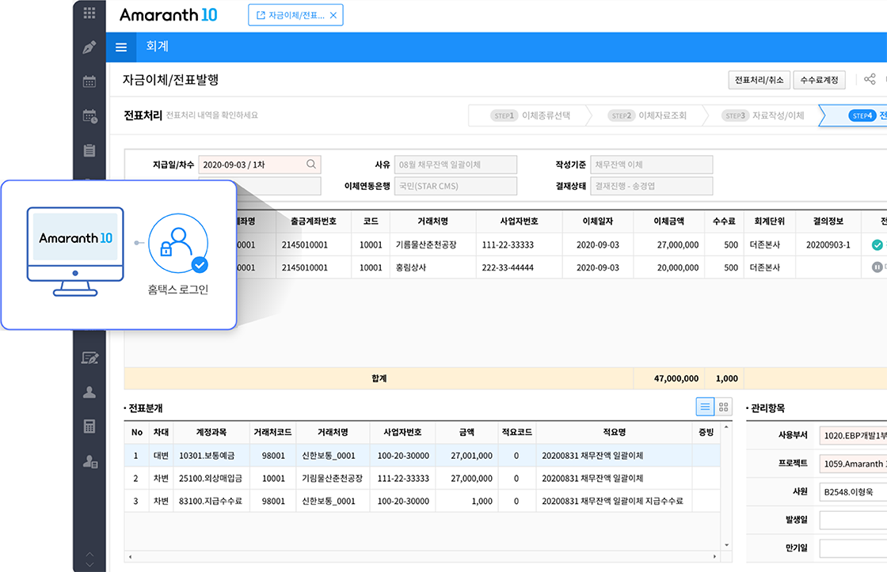Click the search icon in 지급일/차수 field

point(311,165)
